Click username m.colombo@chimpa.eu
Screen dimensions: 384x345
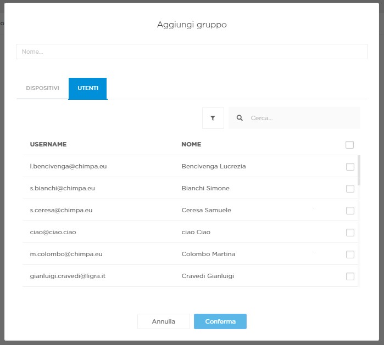pos(66,254)
